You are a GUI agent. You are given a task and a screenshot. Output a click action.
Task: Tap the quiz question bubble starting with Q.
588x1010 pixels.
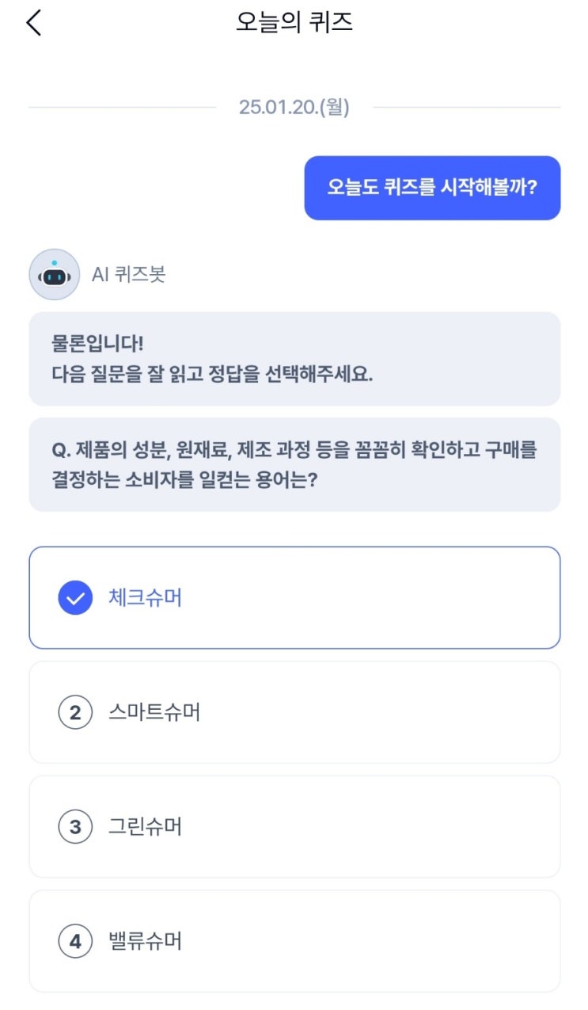click(x=294, y=465)
